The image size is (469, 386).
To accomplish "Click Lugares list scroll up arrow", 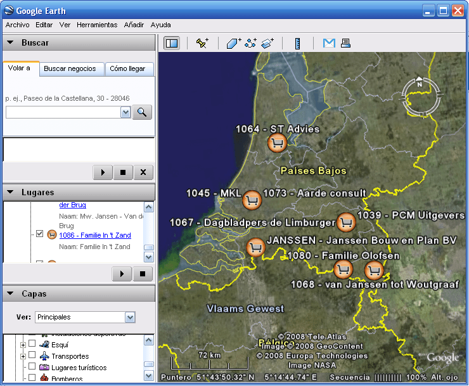I will (x=149, y=207).
